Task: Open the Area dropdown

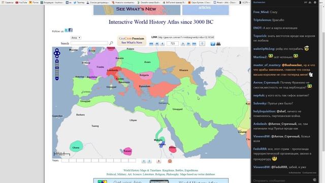Action: pyautogui.click(x=76, y=38)
